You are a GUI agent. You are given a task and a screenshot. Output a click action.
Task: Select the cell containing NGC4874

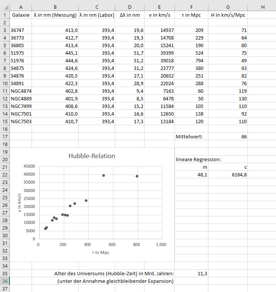tap(21, 91)
